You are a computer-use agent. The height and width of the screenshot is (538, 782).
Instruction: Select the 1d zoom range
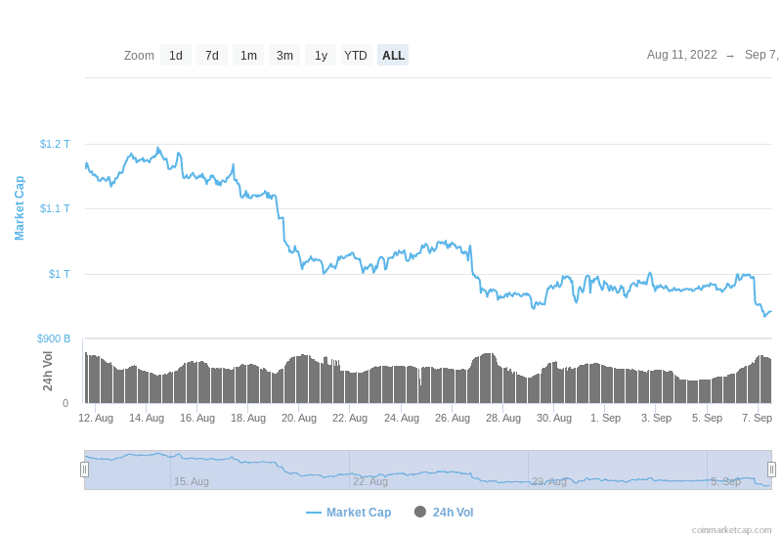[x=176, y=56]
